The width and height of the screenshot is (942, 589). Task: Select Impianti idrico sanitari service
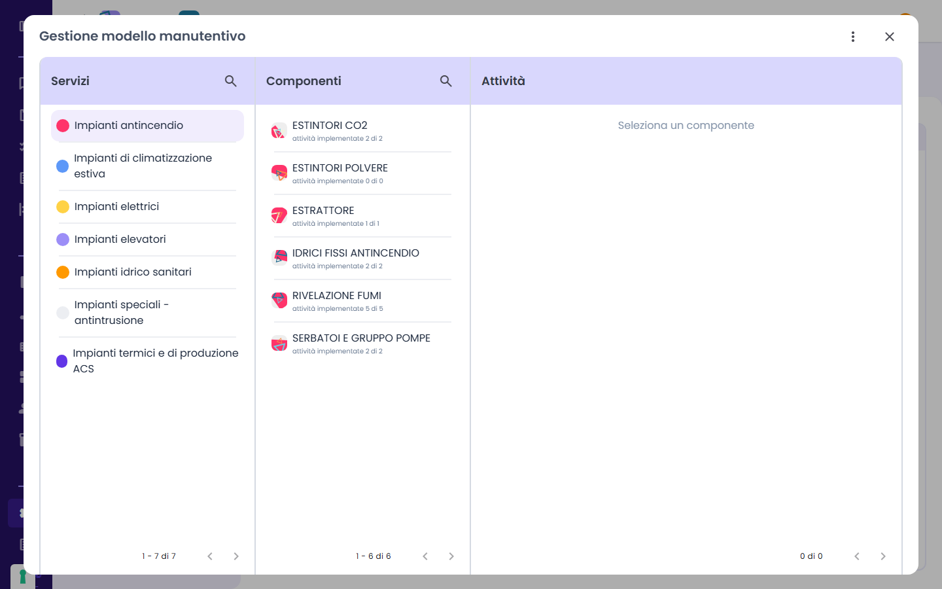click(147, 272)
